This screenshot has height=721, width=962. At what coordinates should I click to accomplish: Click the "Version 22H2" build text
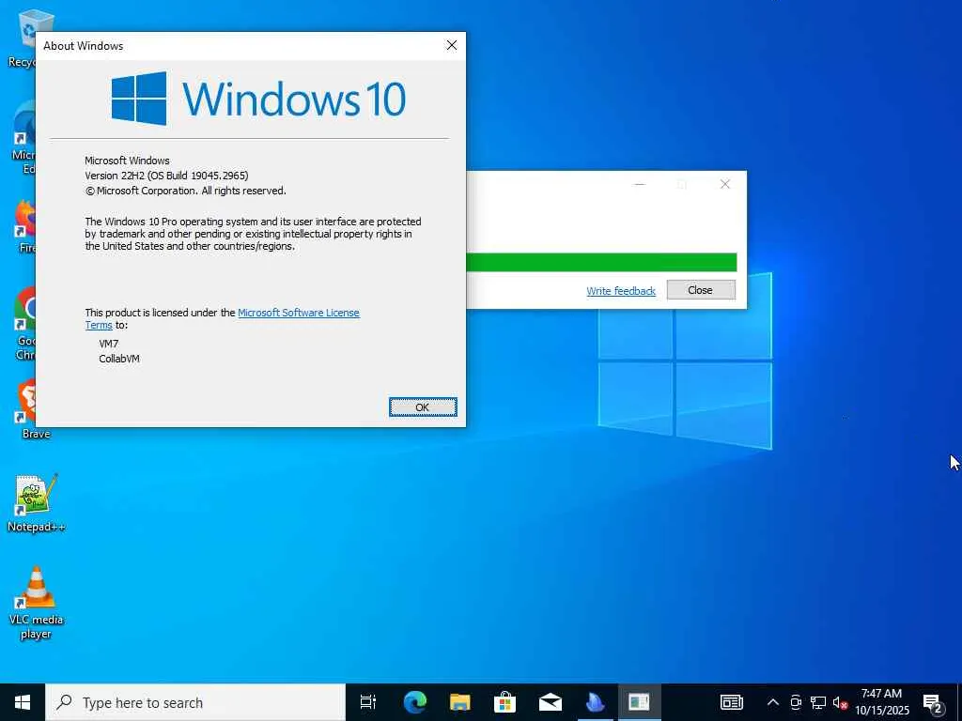point(166,176)
